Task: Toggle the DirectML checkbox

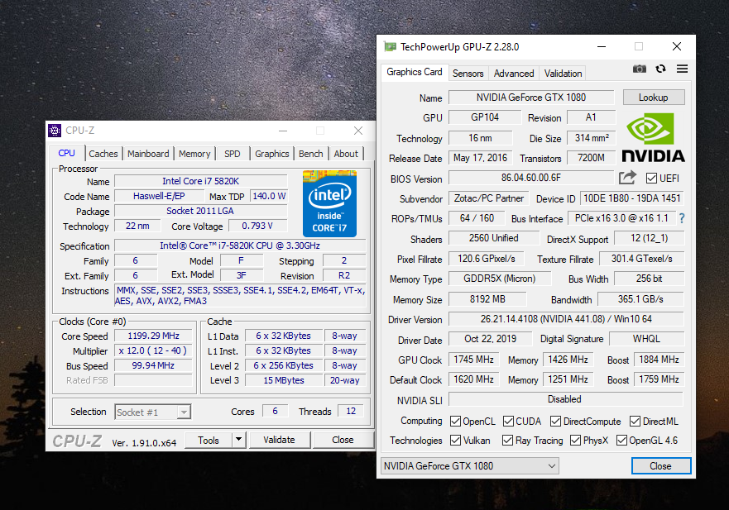Action: click(x=635, y=422)
